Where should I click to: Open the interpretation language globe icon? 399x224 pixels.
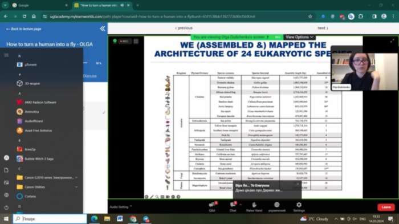[x=277, y=207]
